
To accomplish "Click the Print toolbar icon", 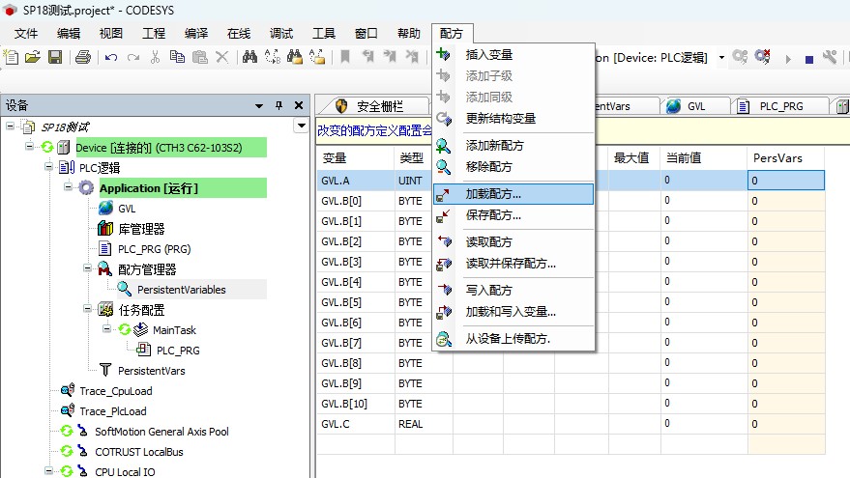I will [83, 57].
